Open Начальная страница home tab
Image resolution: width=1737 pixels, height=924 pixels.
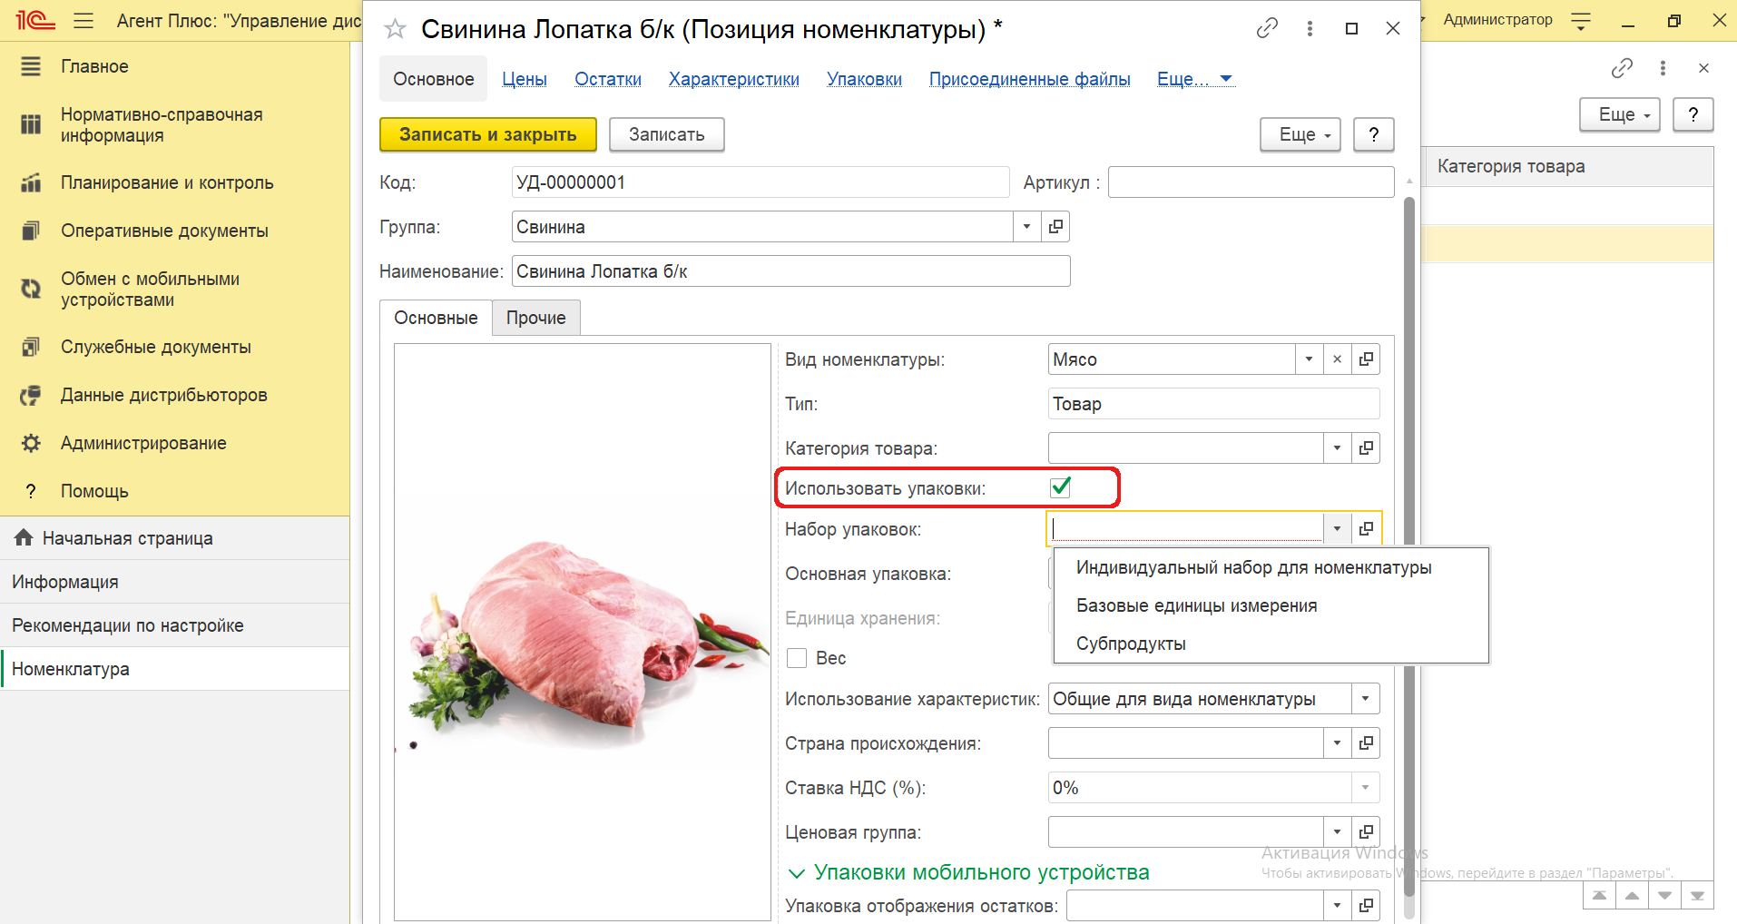coord(174,538)
